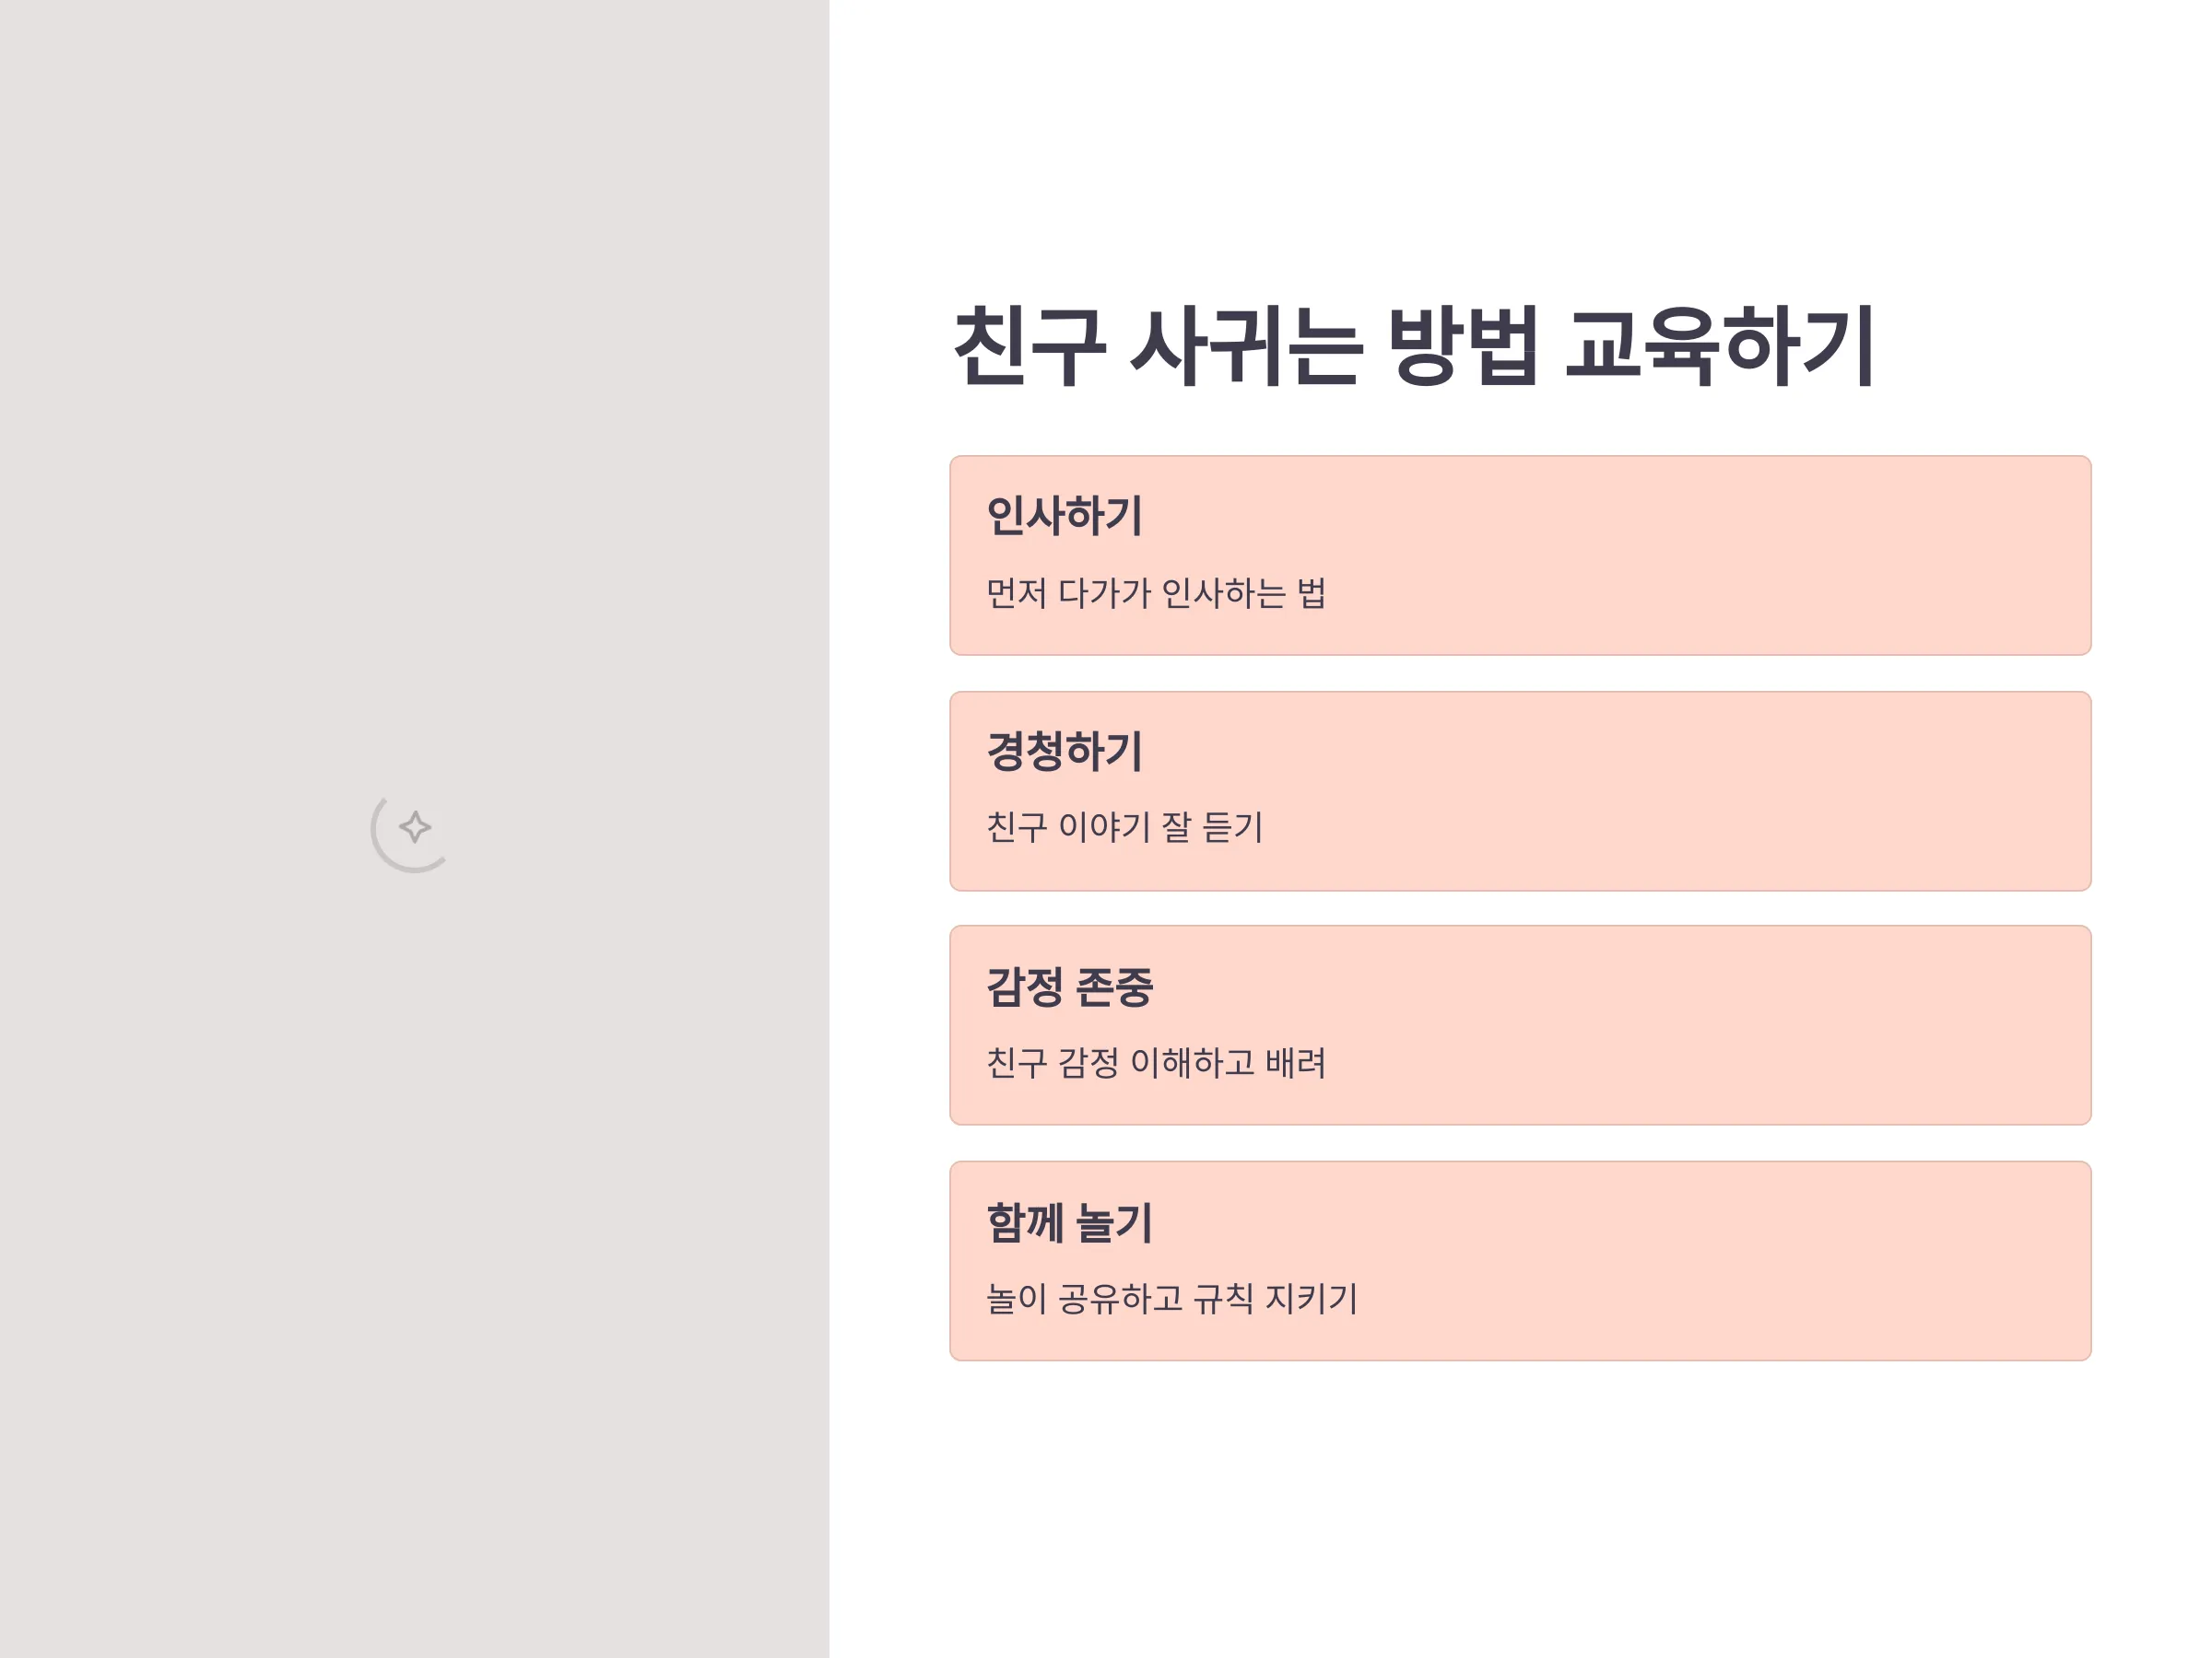
Task: Click the word 사귀는 in the title
Action: tap(1245, 345)
